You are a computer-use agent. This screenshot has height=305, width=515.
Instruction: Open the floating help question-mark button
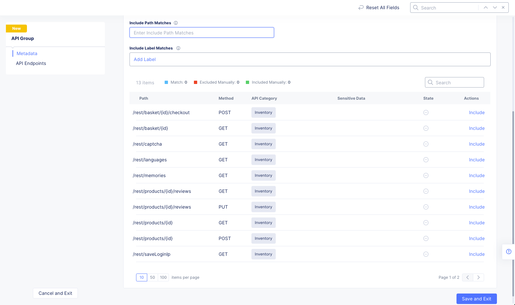[509, 252]
